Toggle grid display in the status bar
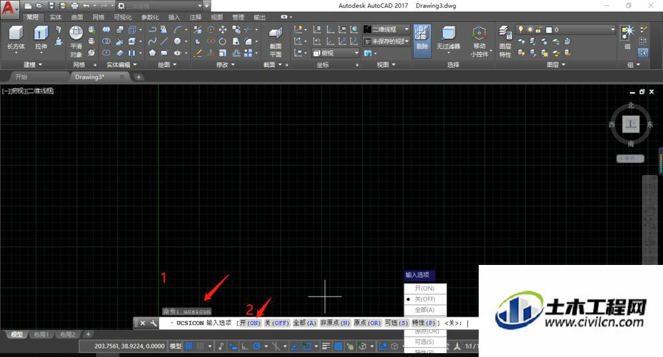The image size is (663, 357). point(189,346)
